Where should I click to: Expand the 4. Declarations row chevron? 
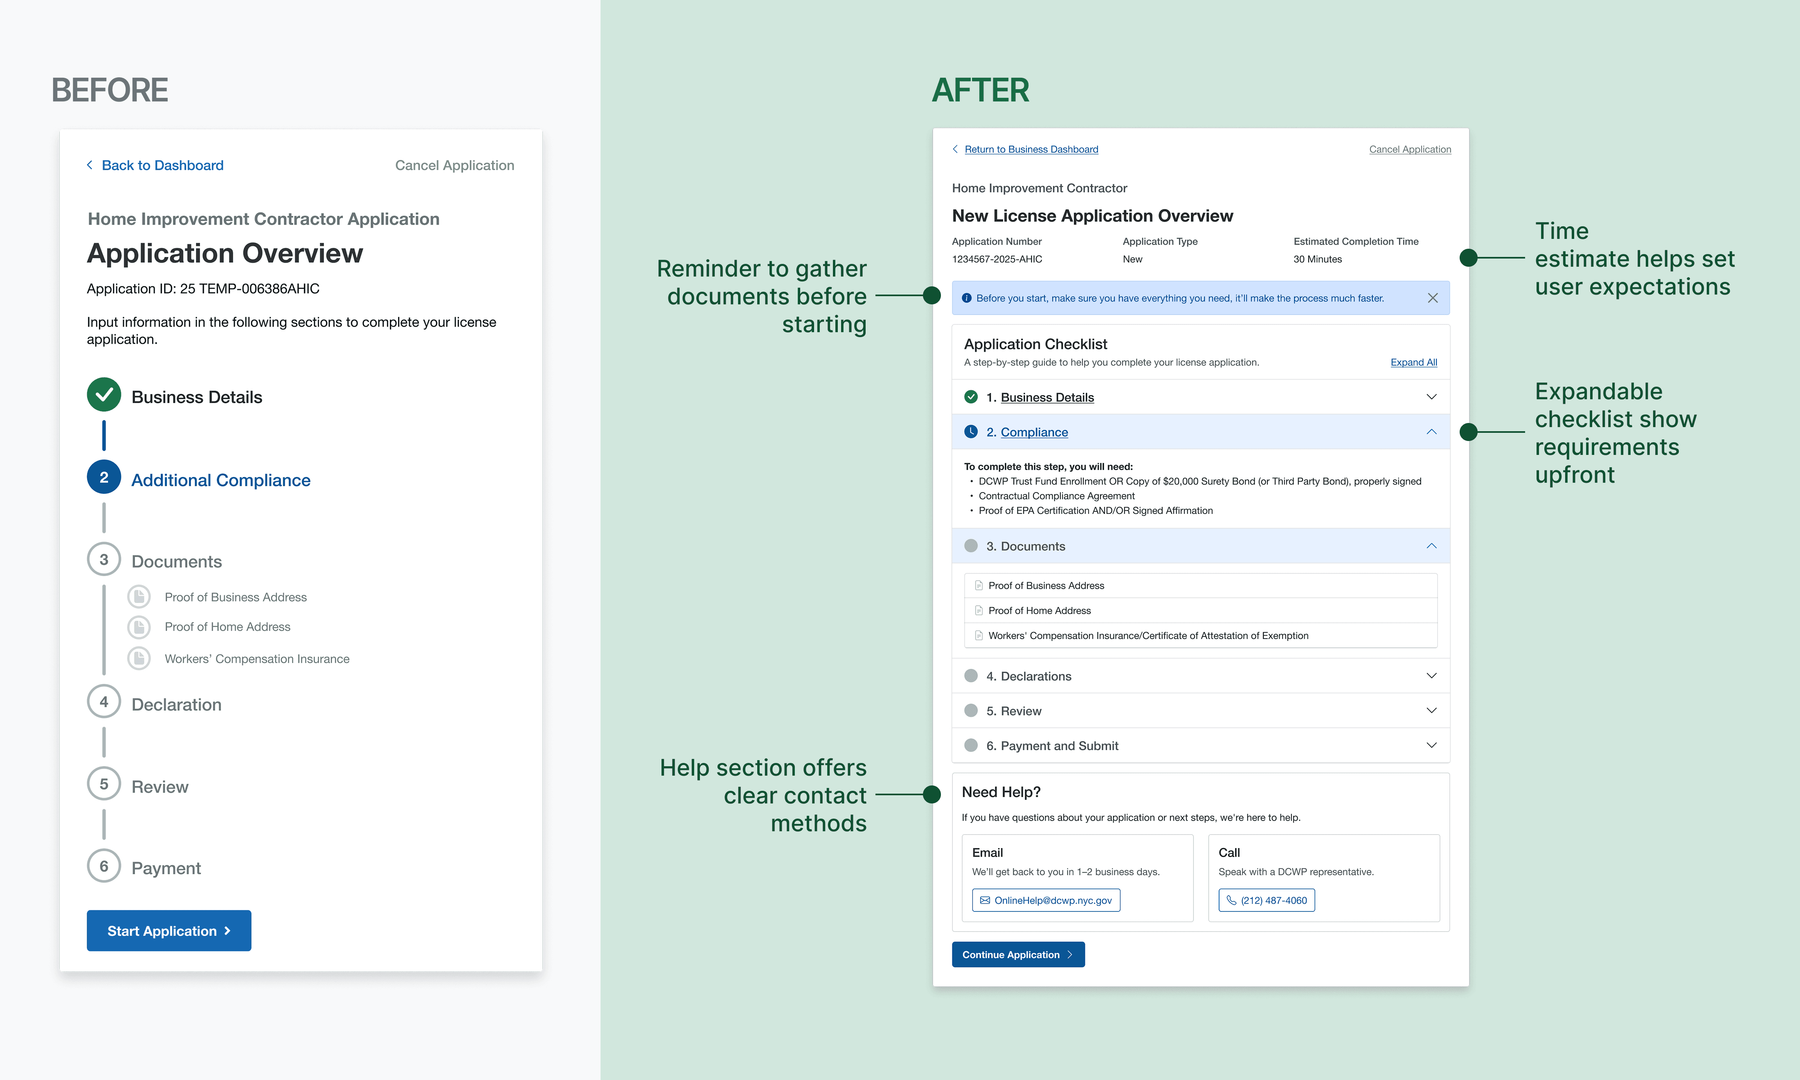click(1431, 675)
